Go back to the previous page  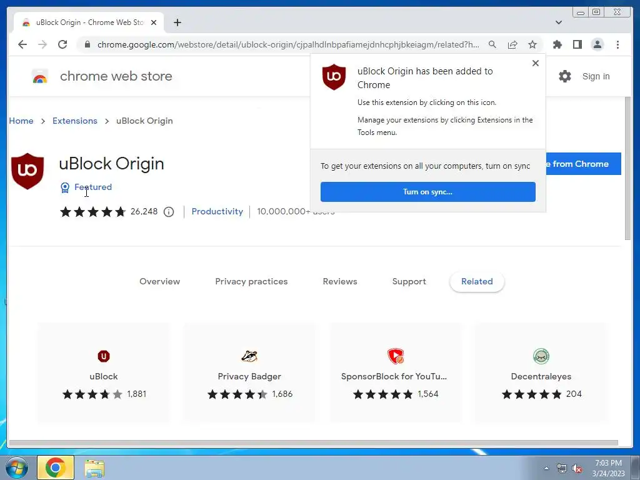[22, 44]
